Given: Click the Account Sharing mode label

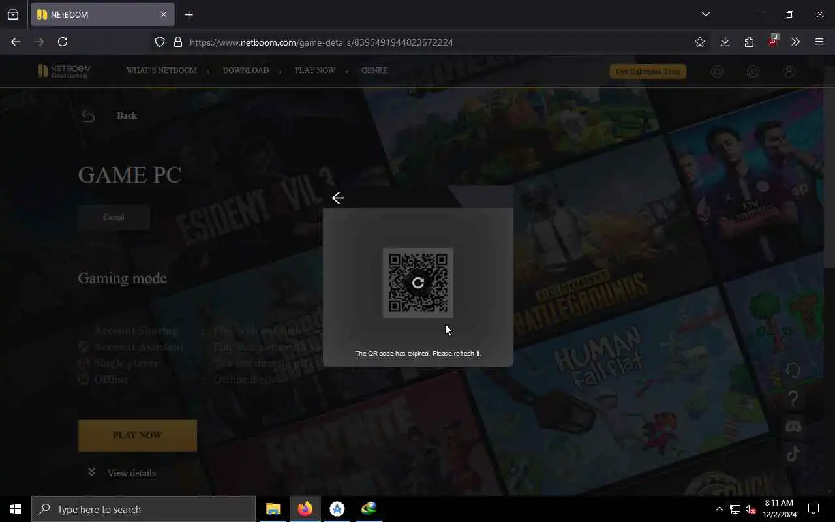Looking at the screenshot, I should (x=136, y=331).
